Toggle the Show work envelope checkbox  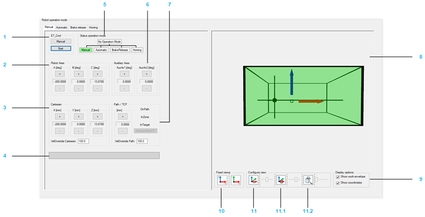(x=338, y=177)
